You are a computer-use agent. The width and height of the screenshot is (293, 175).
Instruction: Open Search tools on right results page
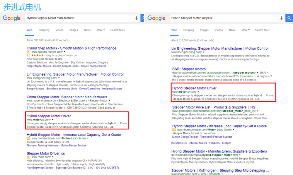point(262,30)
